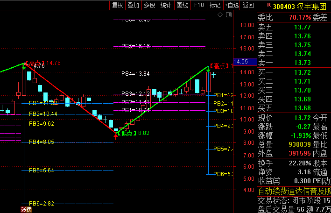Select the PS4=13.84 level line label
Viewport: 331px width, 213px height.
[135, 74]
